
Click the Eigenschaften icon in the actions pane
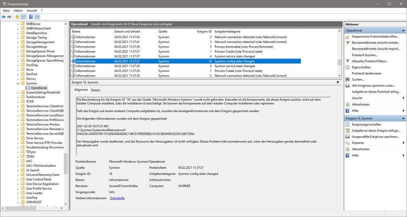[x=348, y=67]
